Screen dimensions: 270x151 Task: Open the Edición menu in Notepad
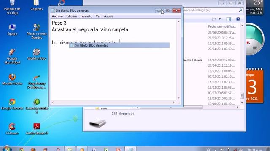(71, 16)
